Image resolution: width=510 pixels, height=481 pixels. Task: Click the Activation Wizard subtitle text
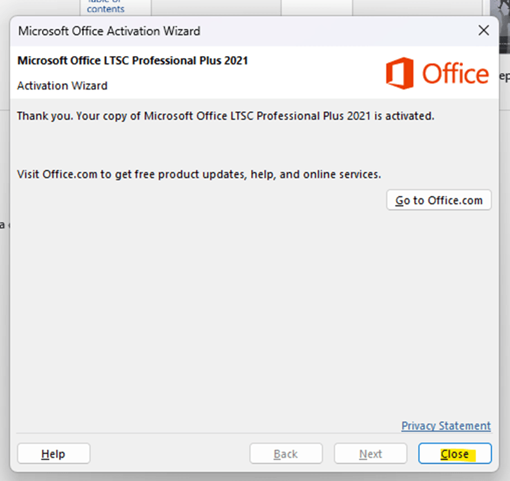pos(62,86)
